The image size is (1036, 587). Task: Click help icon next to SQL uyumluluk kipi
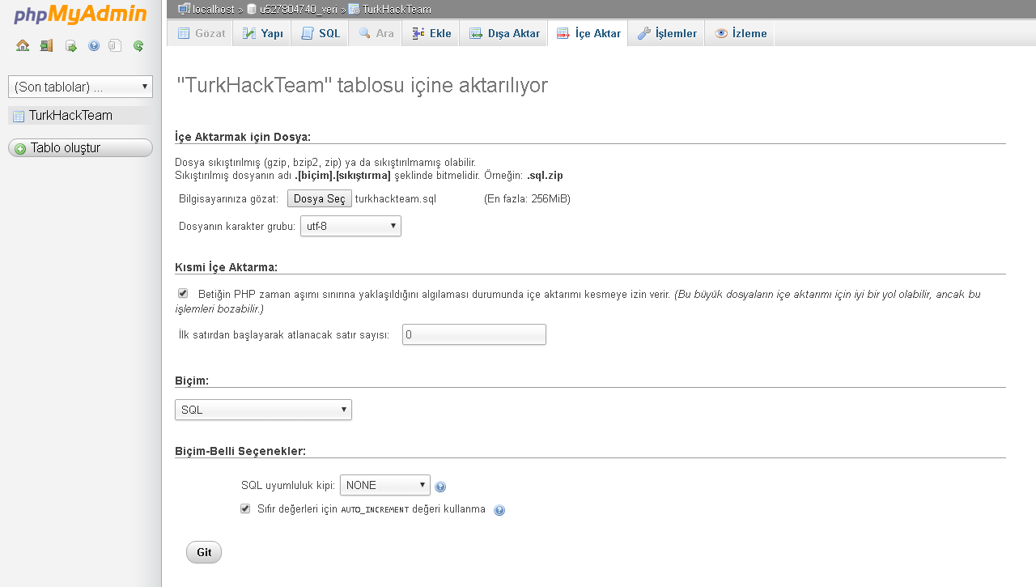440,487
